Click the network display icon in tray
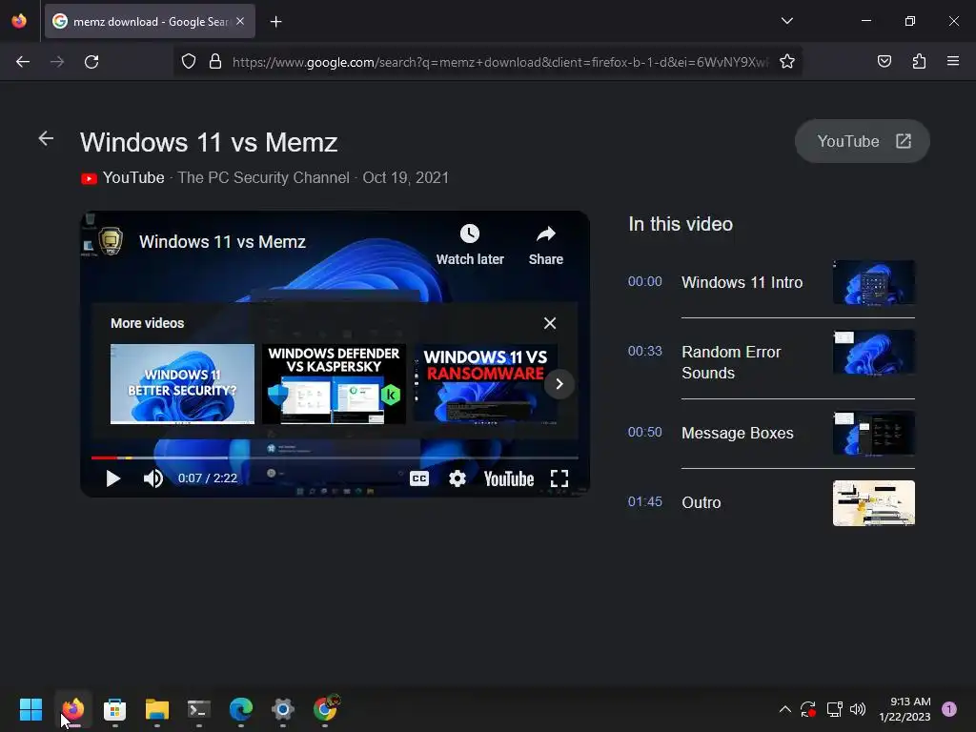Image resolution: width=976 pixels, height=732 pixels. tap(834, 709)
